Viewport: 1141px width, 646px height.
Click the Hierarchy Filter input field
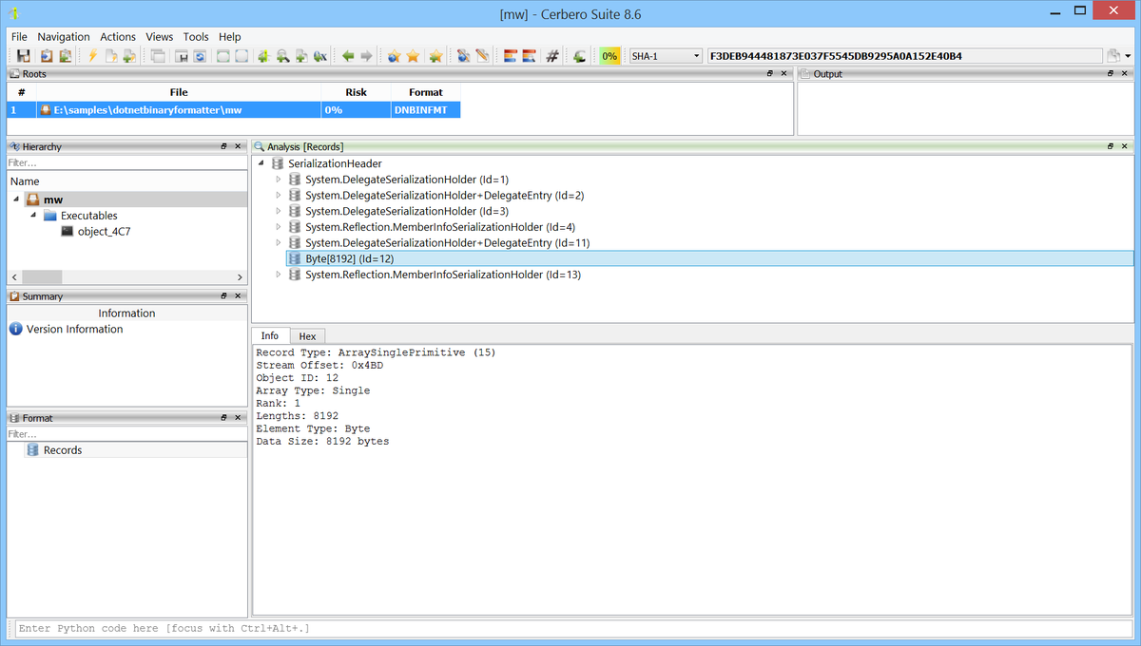click(x=126, y=162)
